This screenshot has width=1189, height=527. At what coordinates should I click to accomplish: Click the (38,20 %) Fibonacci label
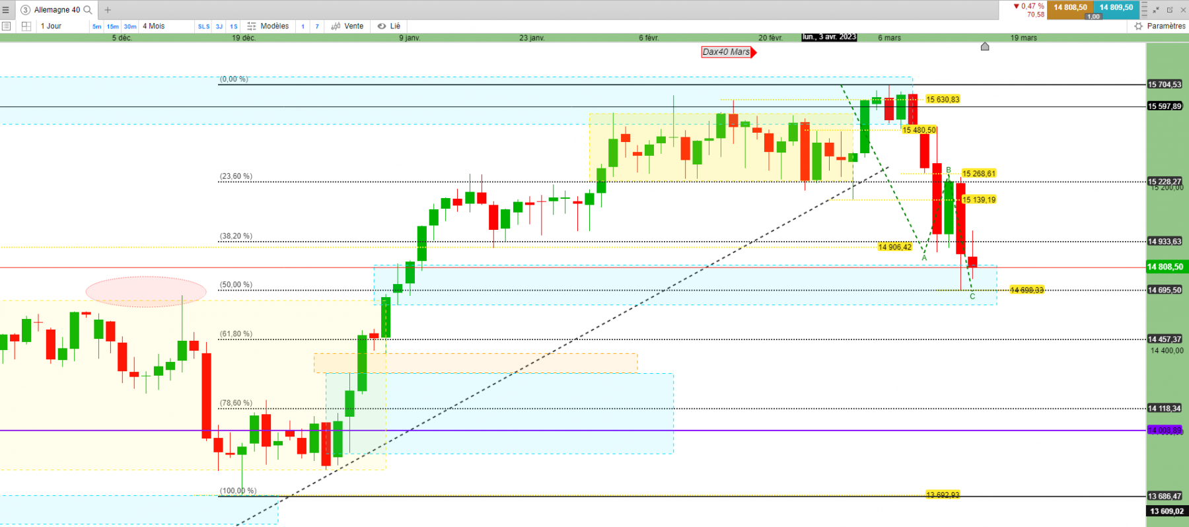pyautogui.click(x=236, y=236)
